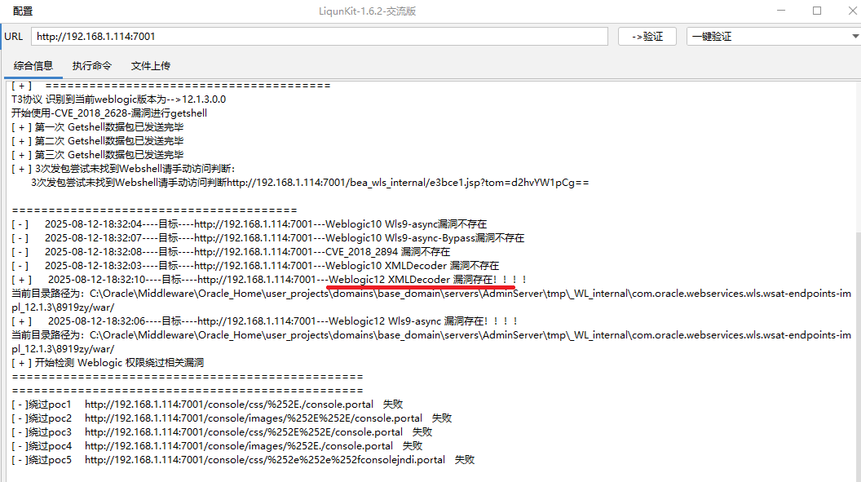Click the Weblogic10 Wls9-async漏洞不存在 line
Screen dimensions: 861x482
(249, 224)
